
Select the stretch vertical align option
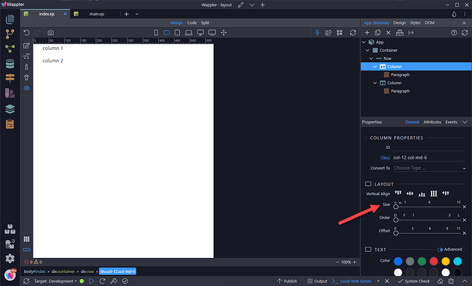pos(434,193)
